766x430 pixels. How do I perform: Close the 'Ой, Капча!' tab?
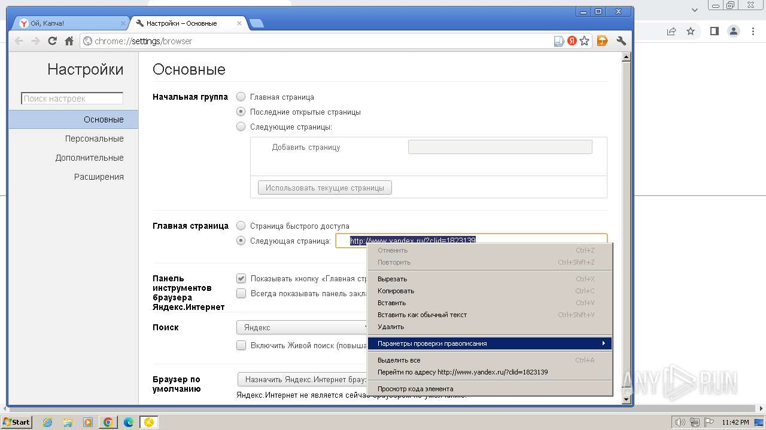point(123,23)
